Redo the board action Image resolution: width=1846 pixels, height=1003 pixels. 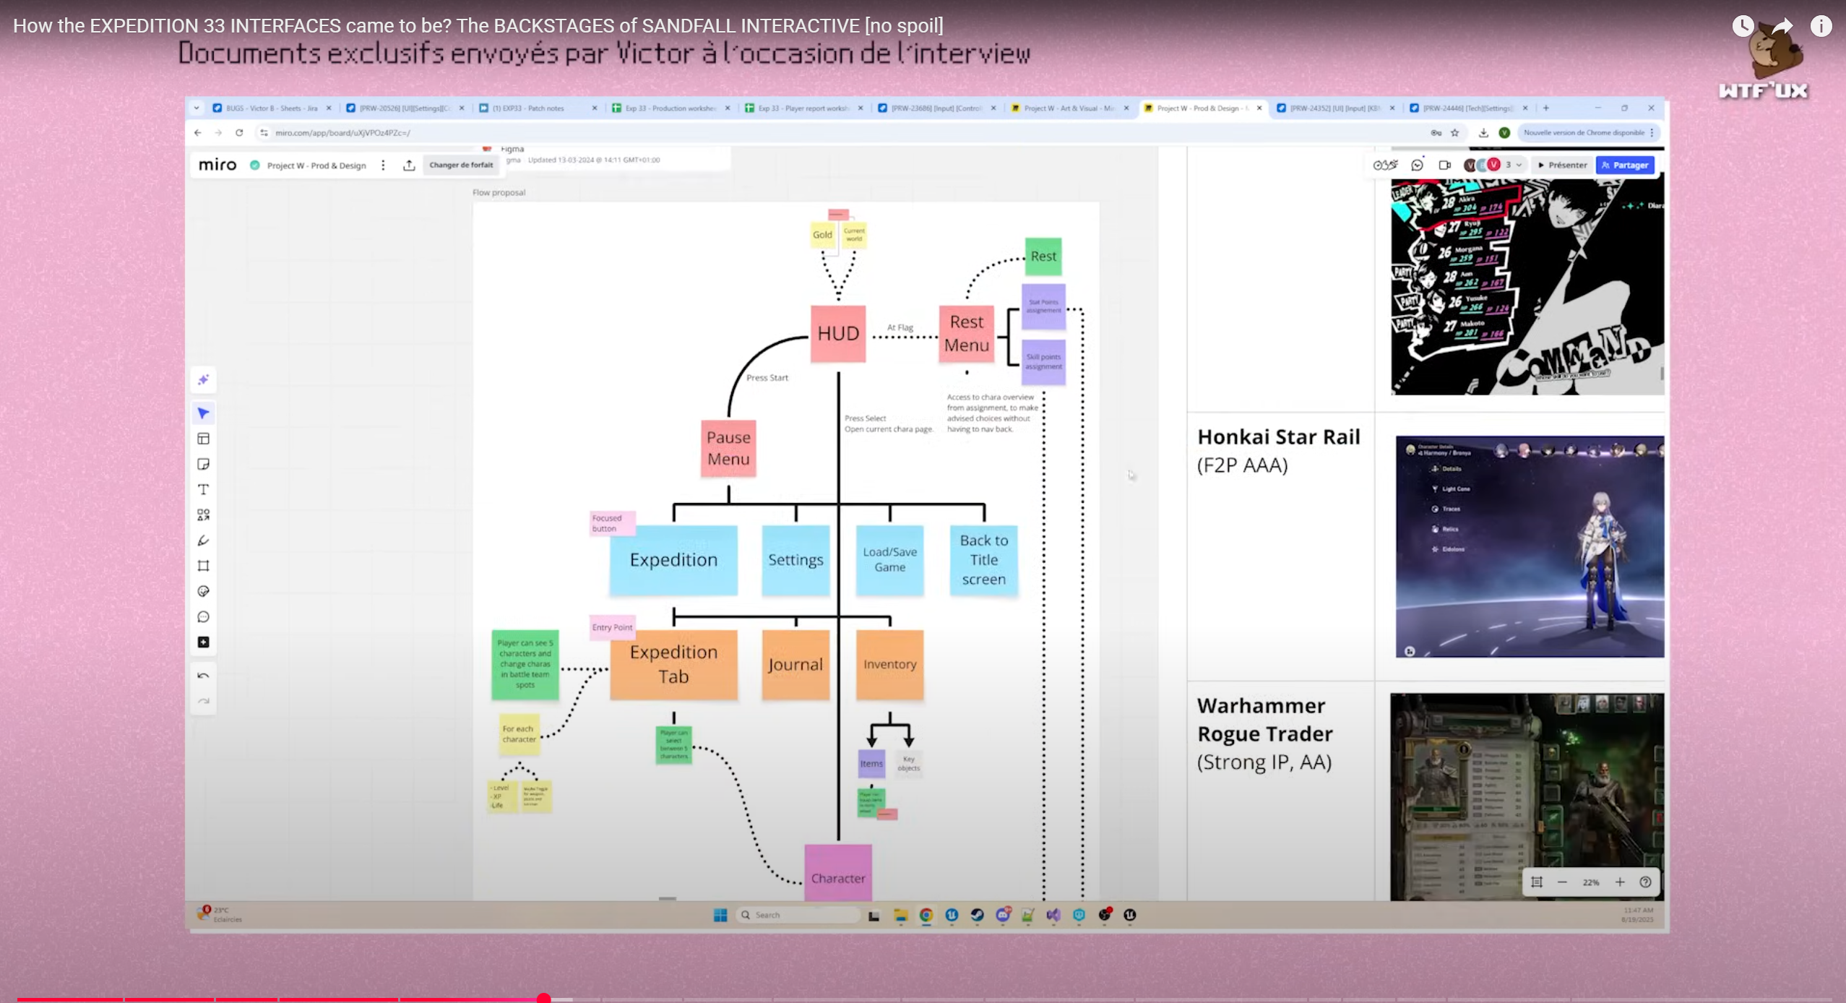click(204, 701)
